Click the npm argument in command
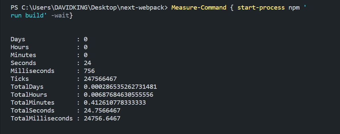The image size is (340, 134). pos(294,8)
